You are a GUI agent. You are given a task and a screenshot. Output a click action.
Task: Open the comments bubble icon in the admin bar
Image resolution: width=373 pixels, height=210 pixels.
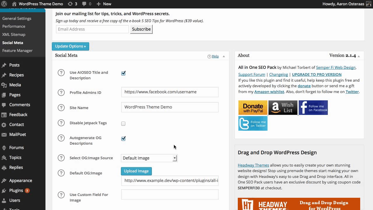point(87,4)
